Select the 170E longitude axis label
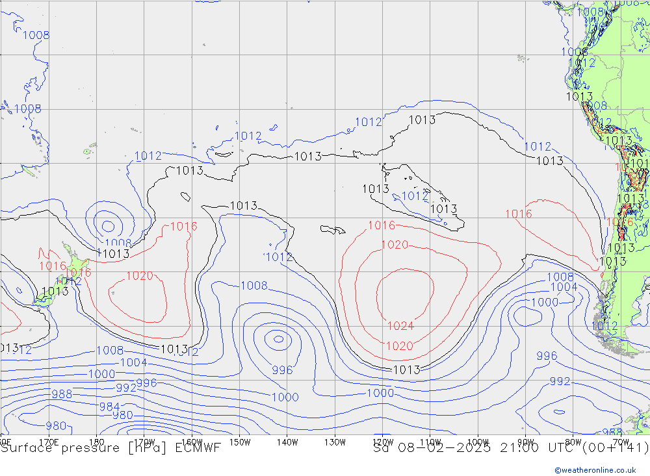Screen dimensions: 650x476 tap(49, 442)
